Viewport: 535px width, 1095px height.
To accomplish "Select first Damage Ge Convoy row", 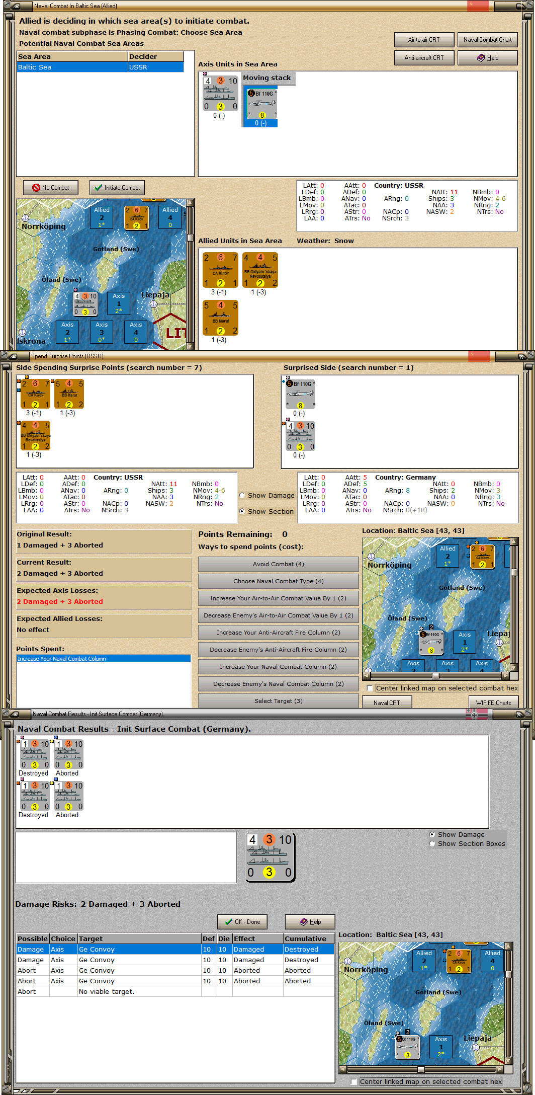I will click(175, 950).
